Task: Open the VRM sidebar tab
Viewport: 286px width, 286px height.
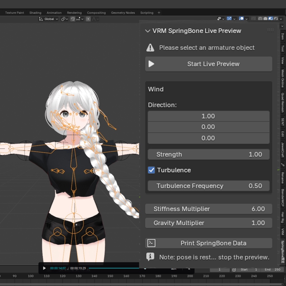Action: coord(283,232)
